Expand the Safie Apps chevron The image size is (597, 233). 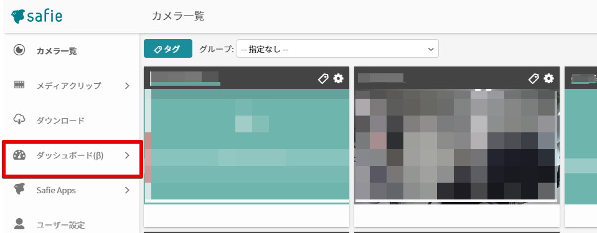pos(127,190)
